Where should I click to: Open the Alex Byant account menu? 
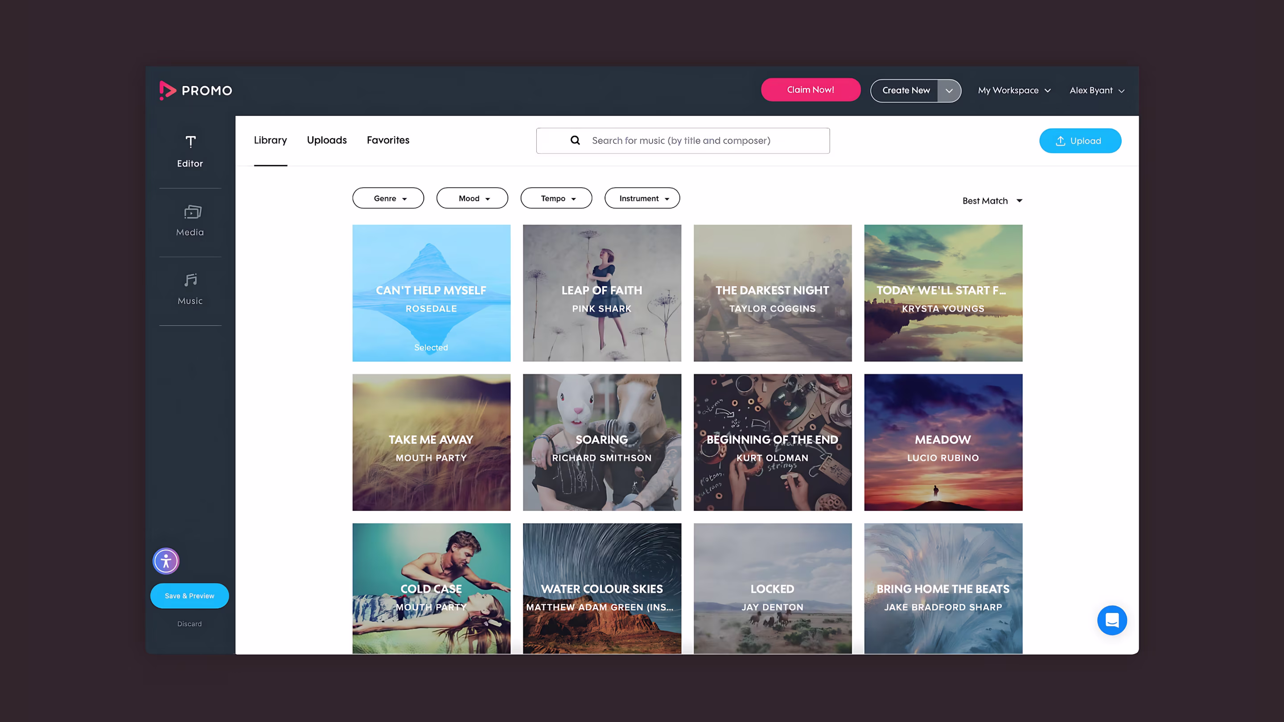1097,90
